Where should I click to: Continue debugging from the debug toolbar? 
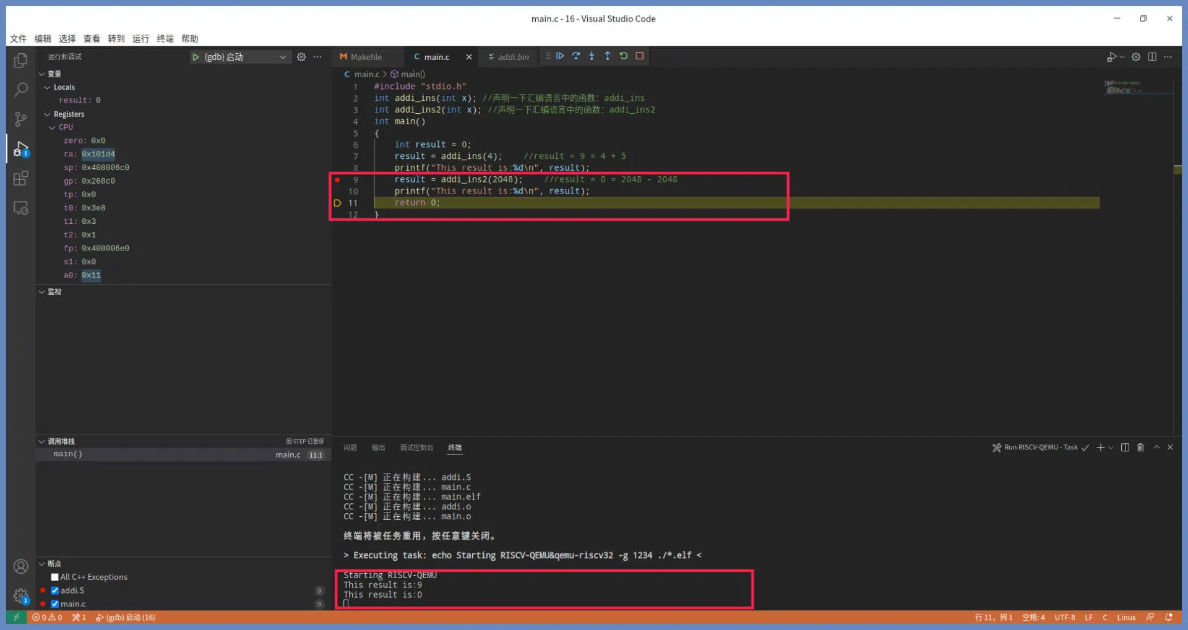560,56
